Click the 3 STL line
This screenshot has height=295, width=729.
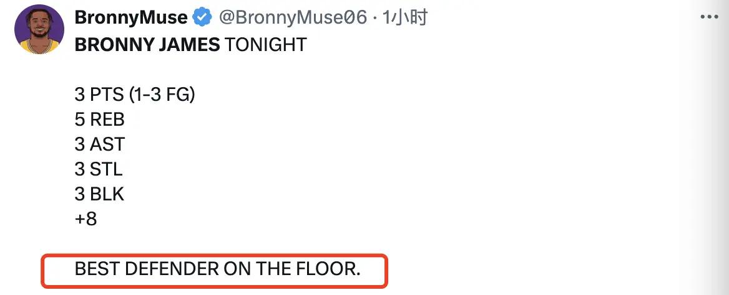coord(99,169)
